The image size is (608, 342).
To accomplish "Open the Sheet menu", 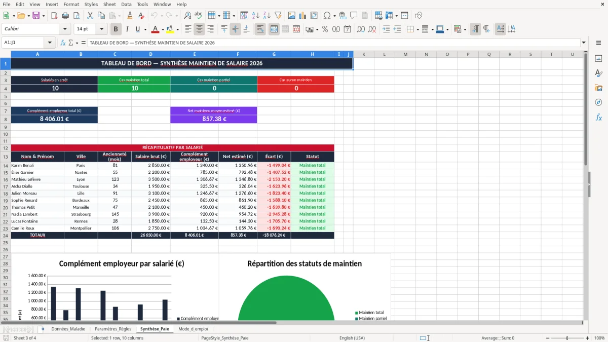I will pyautogui.click(x=109, y=4).
